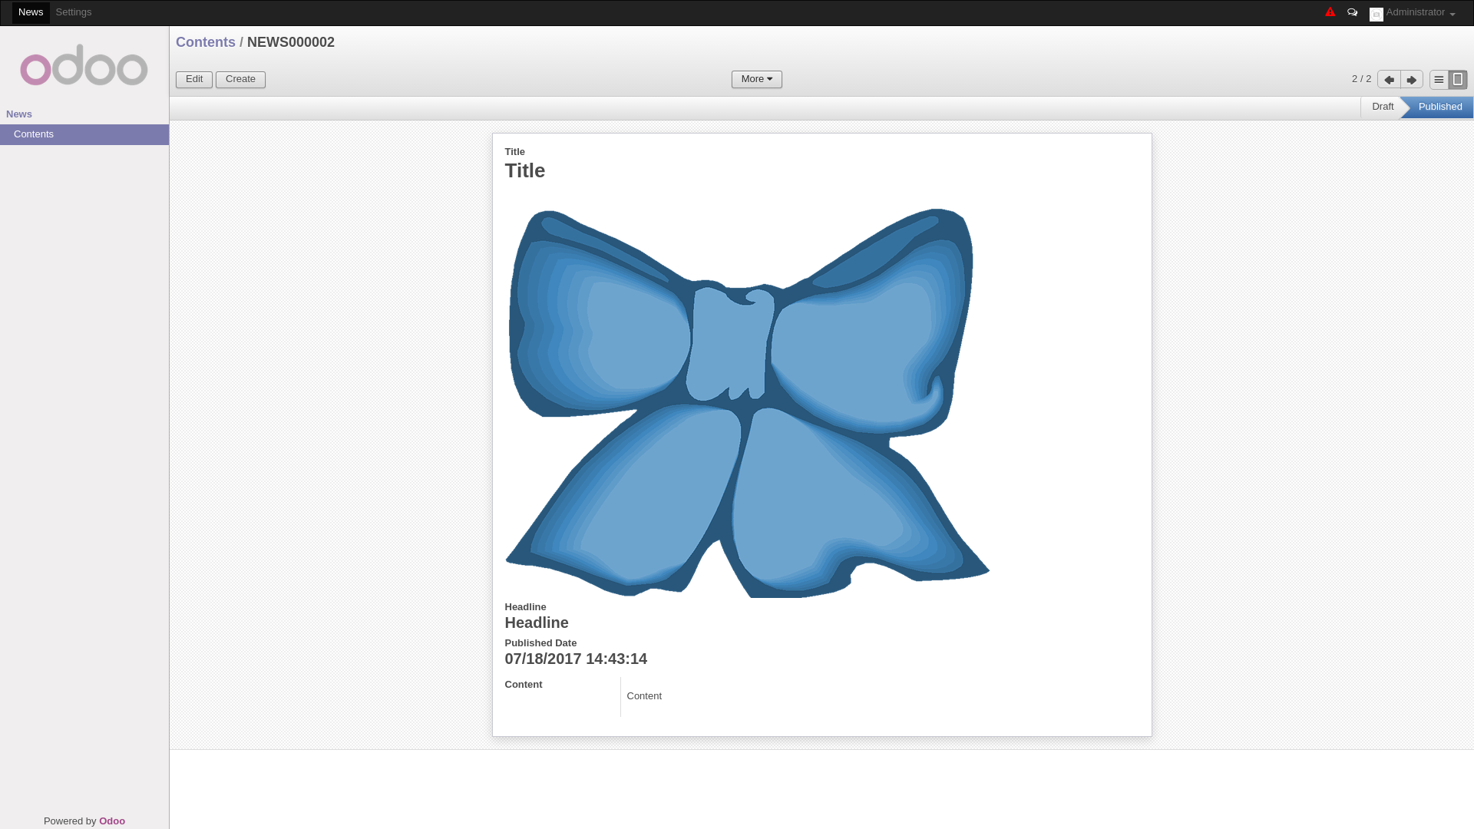Select the Published status stage
The width and height of the screenshot is (1474, 829).
click(x=1439, y=107)
